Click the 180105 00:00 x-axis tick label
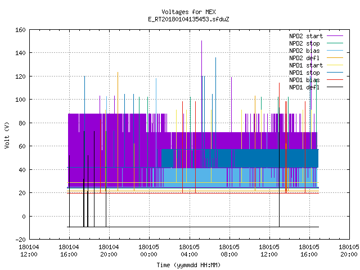The image size is (360, 270). point(148,251)
